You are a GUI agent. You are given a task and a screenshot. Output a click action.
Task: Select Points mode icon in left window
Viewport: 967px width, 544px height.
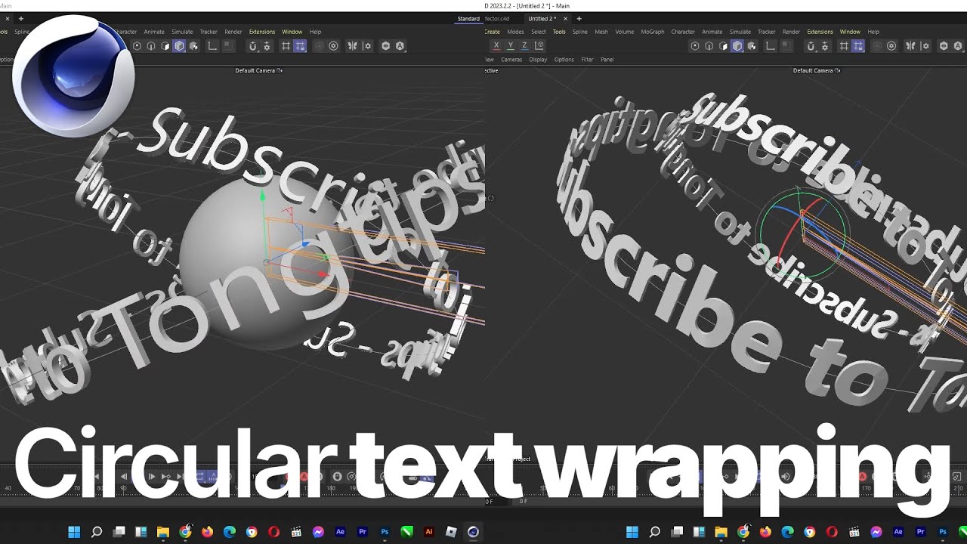137,46
